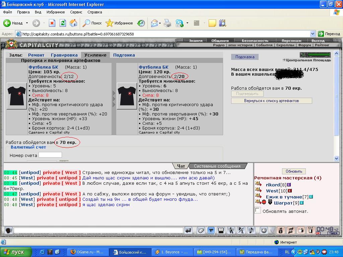Go to the Home page icon
This screenshot has width=343, height=257.
73,23
